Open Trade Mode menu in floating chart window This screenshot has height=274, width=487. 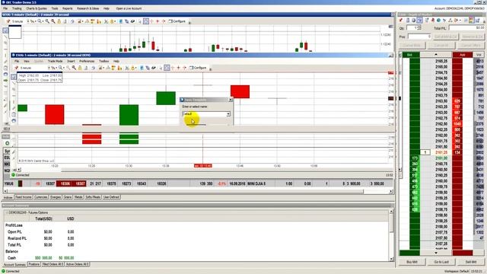click(55, 61)
